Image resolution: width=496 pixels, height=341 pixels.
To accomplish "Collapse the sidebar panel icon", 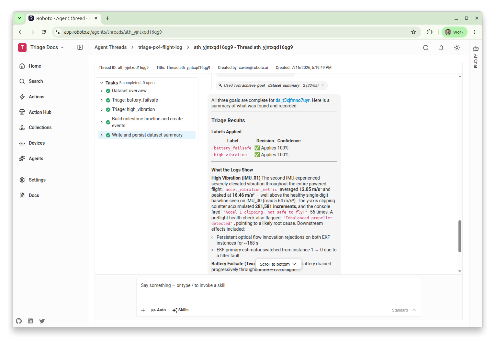I will pyautogui.click(x=80, y=47).
